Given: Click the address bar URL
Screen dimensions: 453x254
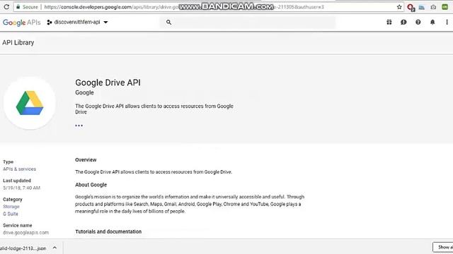Looking at the screenshot, I should 184,7.
